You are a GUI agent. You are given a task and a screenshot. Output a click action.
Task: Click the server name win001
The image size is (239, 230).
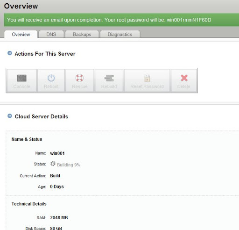point(57,153)
